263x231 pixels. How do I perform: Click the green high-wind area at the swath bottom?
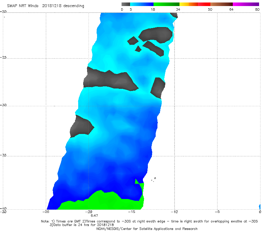pos(104,201)
